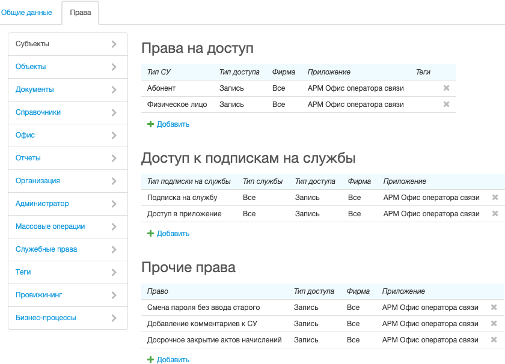Viewport: 505px width, 364px height.
Task: Select the Доступ в приложение cell
Action: pos(184,214)
